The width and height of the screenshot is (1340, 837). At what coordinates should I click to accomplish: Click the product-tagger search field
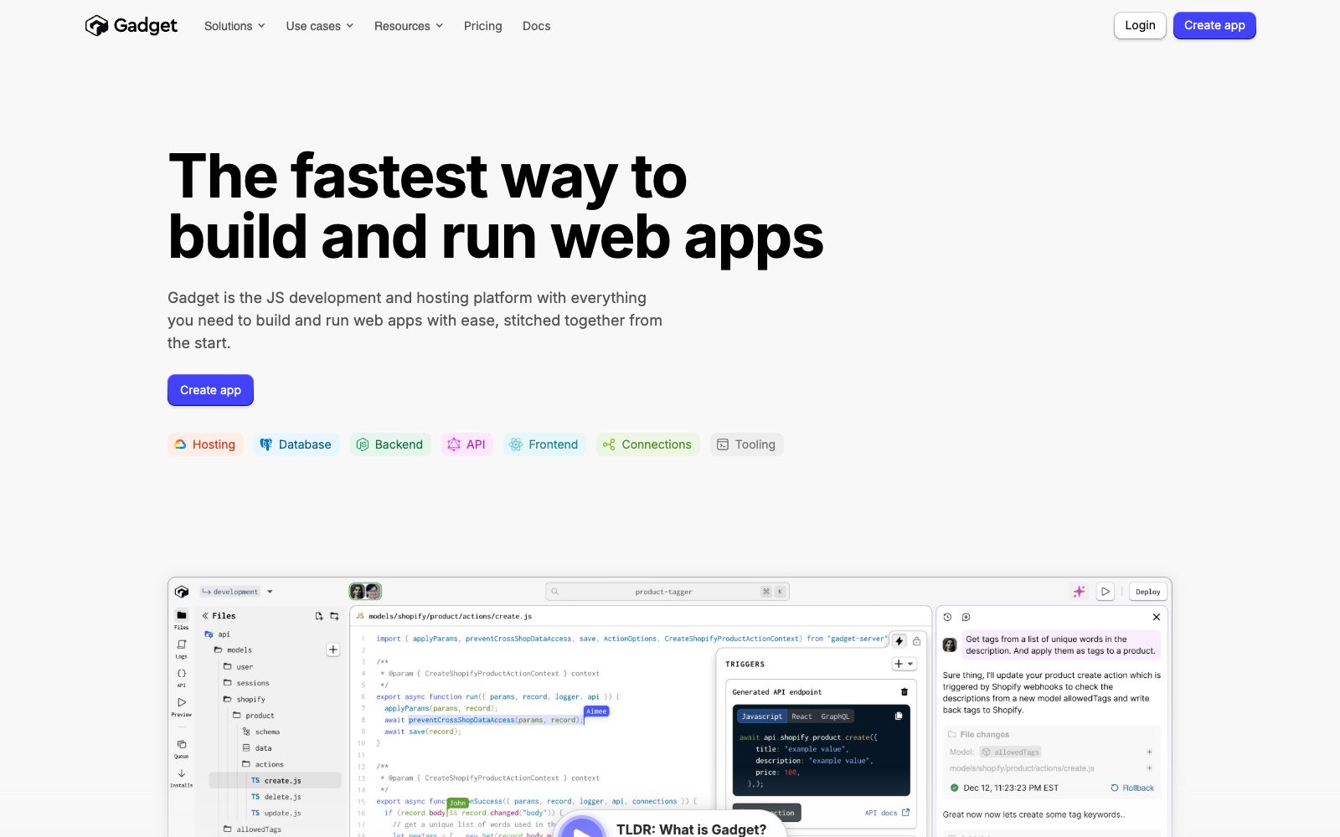[667, 592]
